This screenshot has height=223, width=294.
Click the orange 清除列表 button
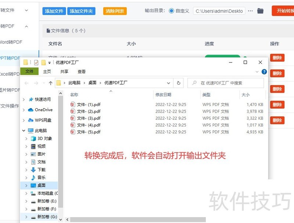[115, 11]
